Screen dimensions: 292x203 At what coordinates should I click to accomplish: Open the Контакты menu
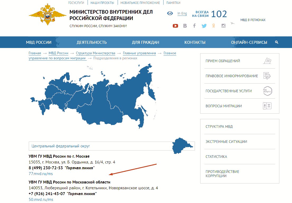point(195,42)
